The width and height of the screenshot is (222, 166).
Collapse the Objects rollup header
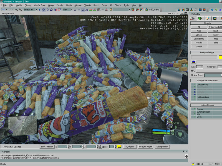click(x=207, y=23)
